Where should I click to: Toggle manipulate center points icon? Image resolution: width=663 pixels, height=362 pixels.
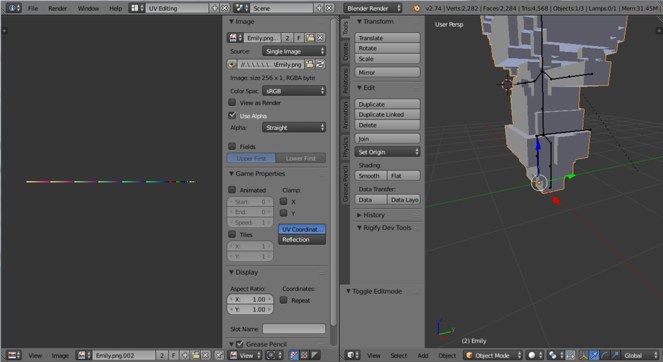[x=570, y=356]
